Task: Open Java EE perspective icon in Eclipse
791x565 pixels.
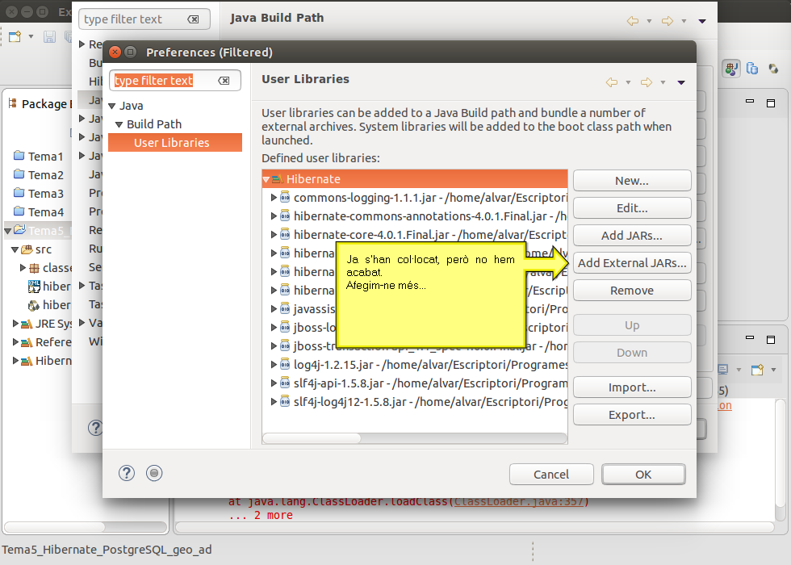Action: [731, 69]
